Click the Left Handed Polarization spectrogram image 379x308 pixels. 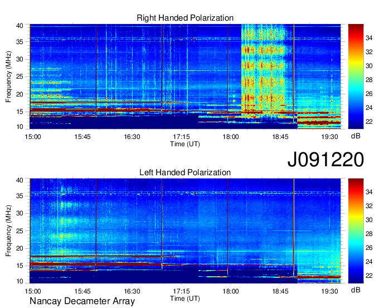pos(185,231)
